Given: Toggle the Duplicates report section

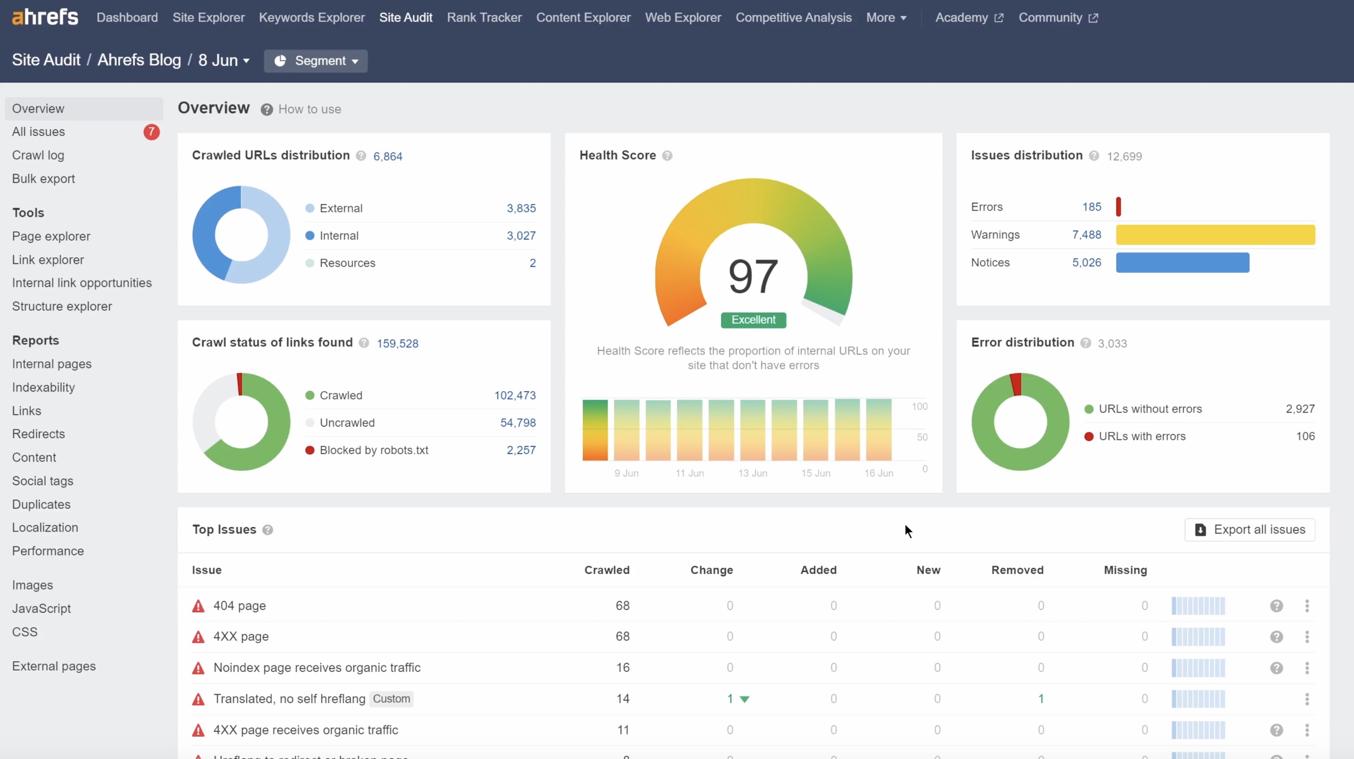Looking at the screenshot, I should tap(41, 504).
